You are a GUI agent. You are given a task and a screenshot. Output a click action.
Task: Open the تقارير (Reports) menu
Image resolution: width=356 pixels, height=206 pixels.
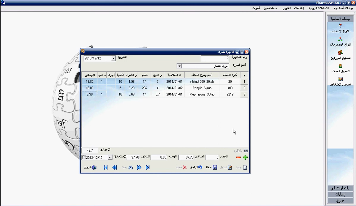[287, 8]
